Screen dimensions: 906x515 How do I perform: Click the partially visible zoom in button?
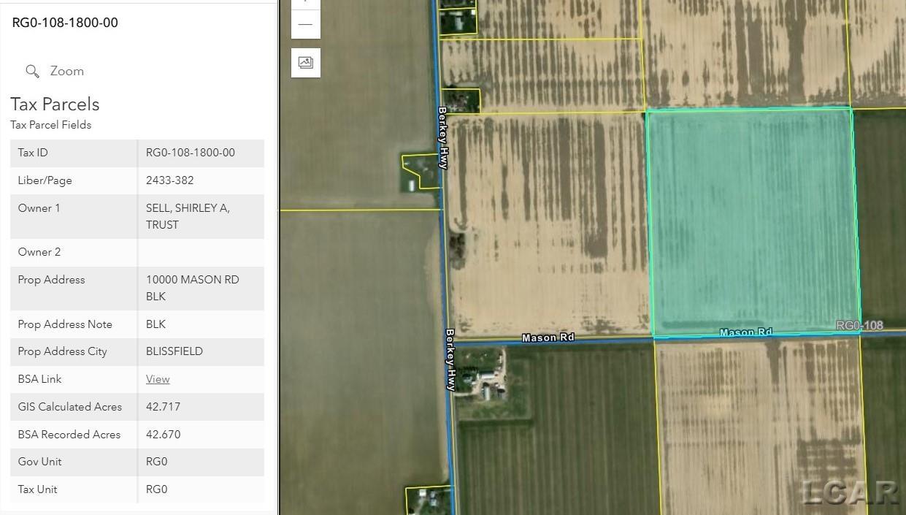click(305, 4)
